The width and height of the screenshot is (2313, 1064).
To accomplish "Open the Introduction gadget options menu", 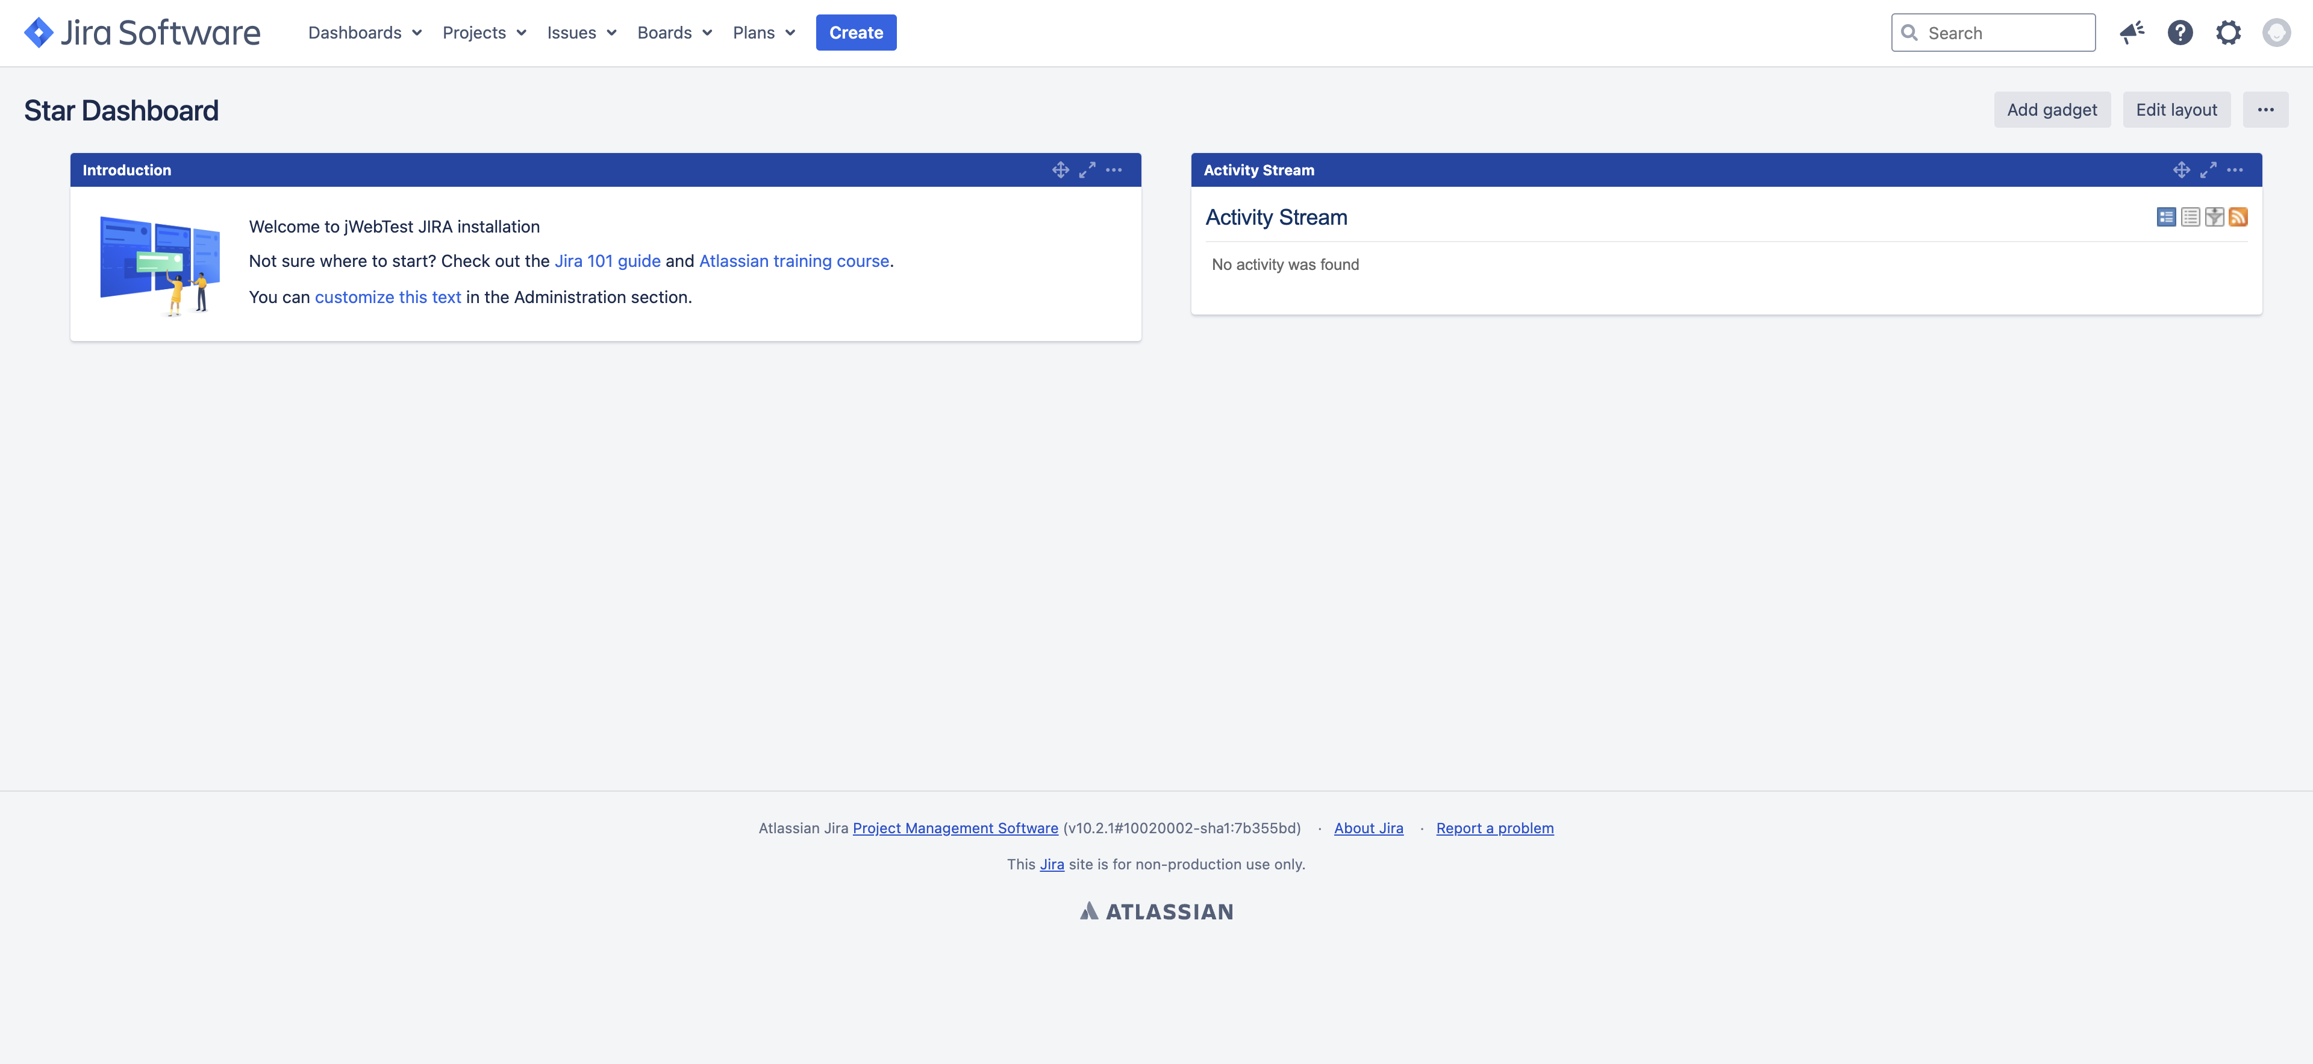I will click(1114, 170).
